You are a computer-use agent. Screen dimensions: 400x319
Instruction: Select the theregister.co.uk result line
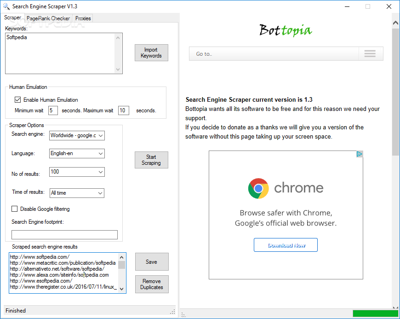tap(63, 287)
